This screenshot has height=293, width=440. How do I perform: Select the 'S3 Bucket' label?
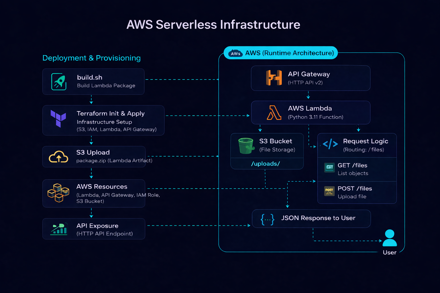coord(276,141)
